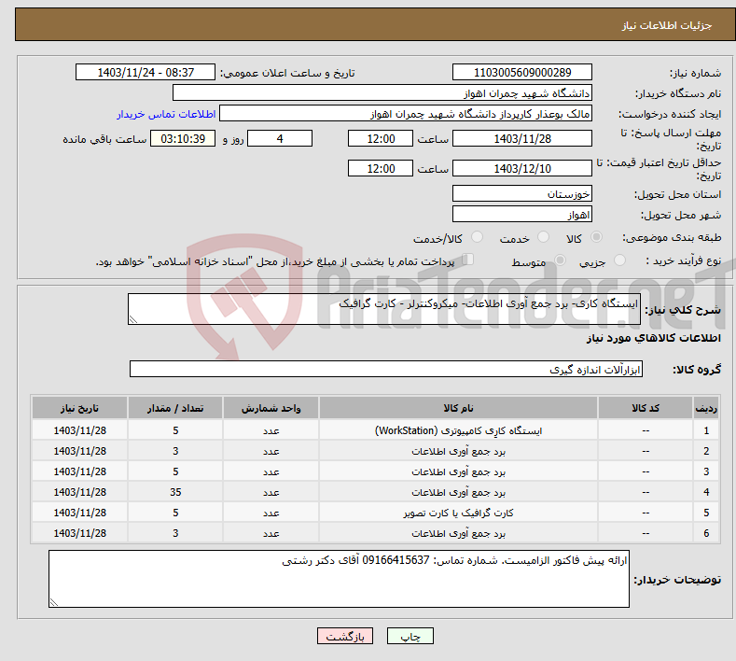Select the item name in row 6
This screenshot has width=736, height=661.
pyautogui.click(x=458, y=534)
